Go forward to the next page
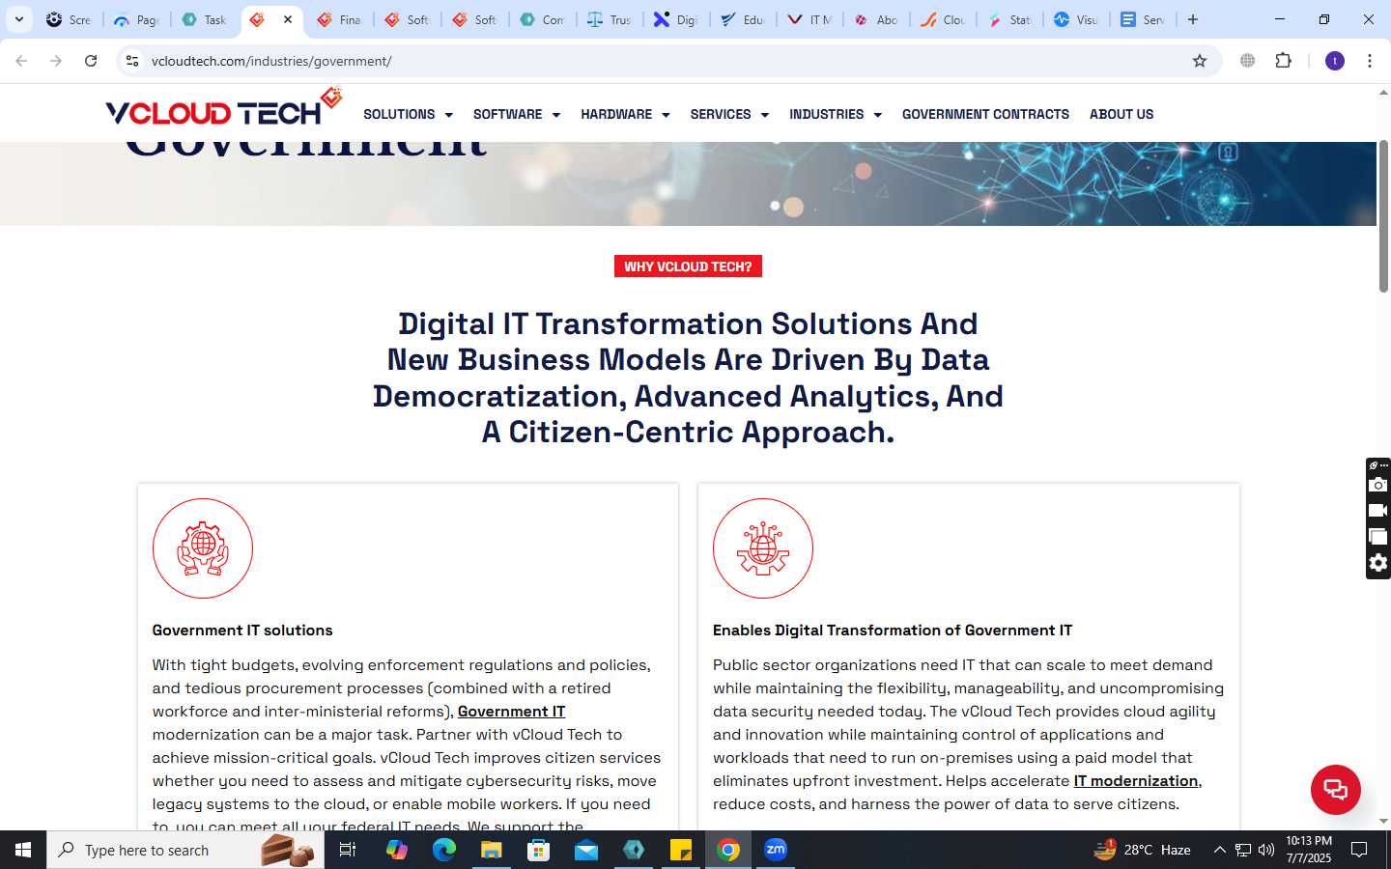Screen dimensions: 1391x869 coord(56,61)
